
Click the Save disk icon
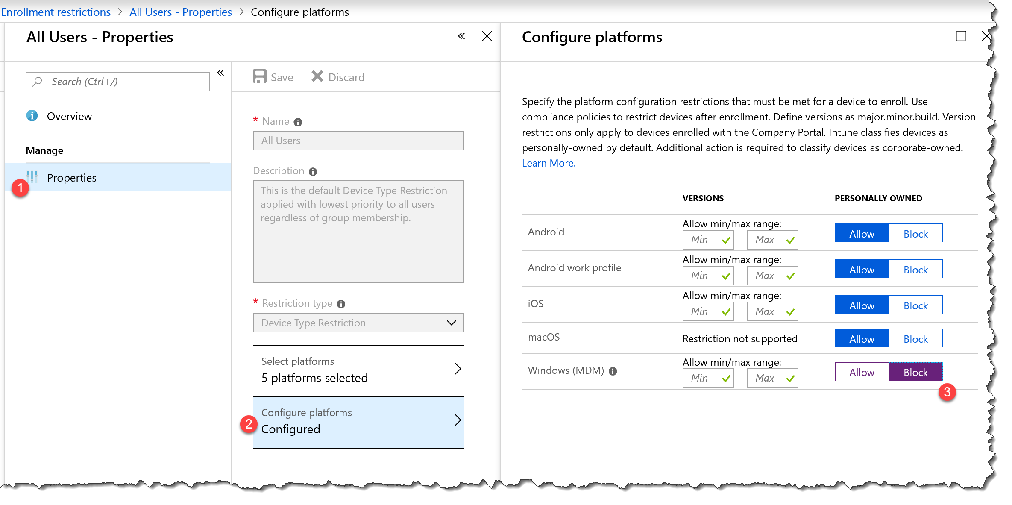coord(259,77)
